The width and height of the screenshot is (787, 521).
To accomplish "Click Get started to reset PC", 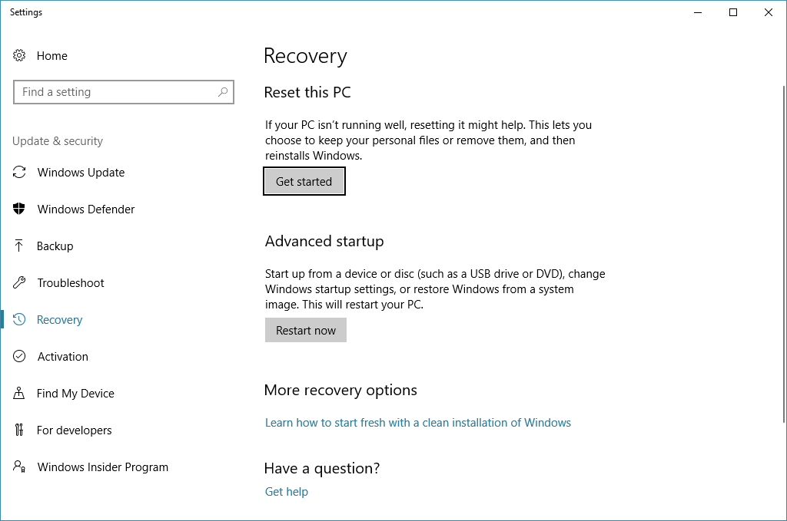I will click(x=304, y=181).
